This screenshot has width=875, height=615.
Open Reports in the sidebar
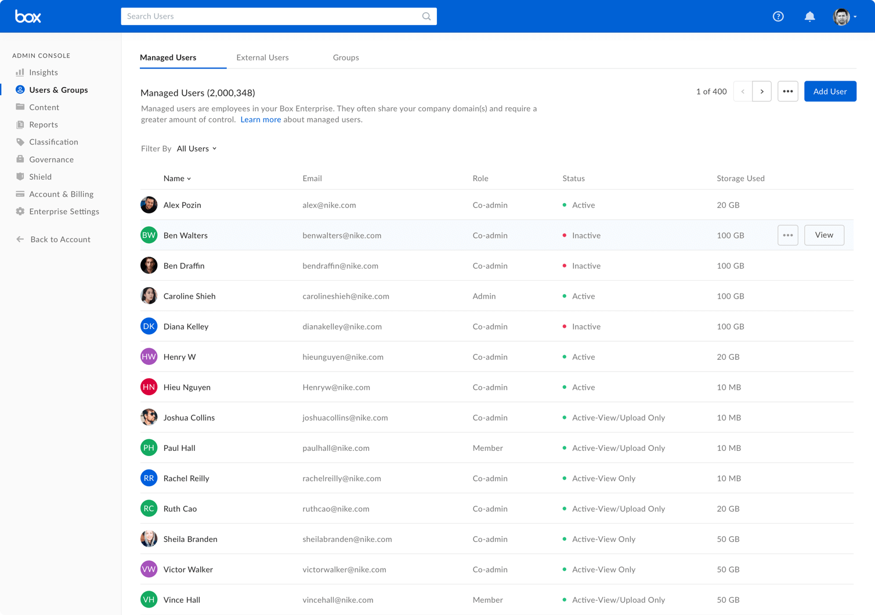point(44,125)
